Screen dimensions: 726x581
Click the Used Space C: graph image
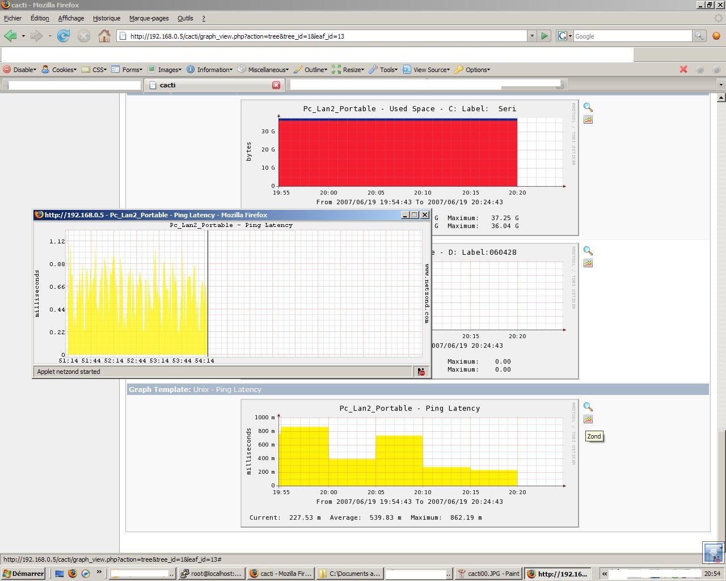coord(410,167)
